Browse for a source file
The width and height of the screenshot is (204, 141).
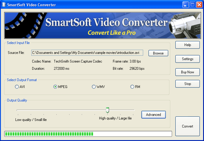(x=158, y=53)
